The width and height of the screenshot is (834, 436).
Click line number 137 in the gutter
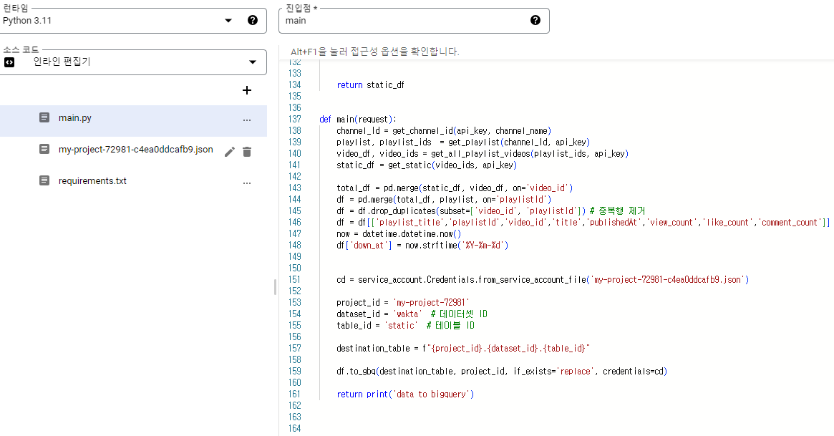(295, 119)
